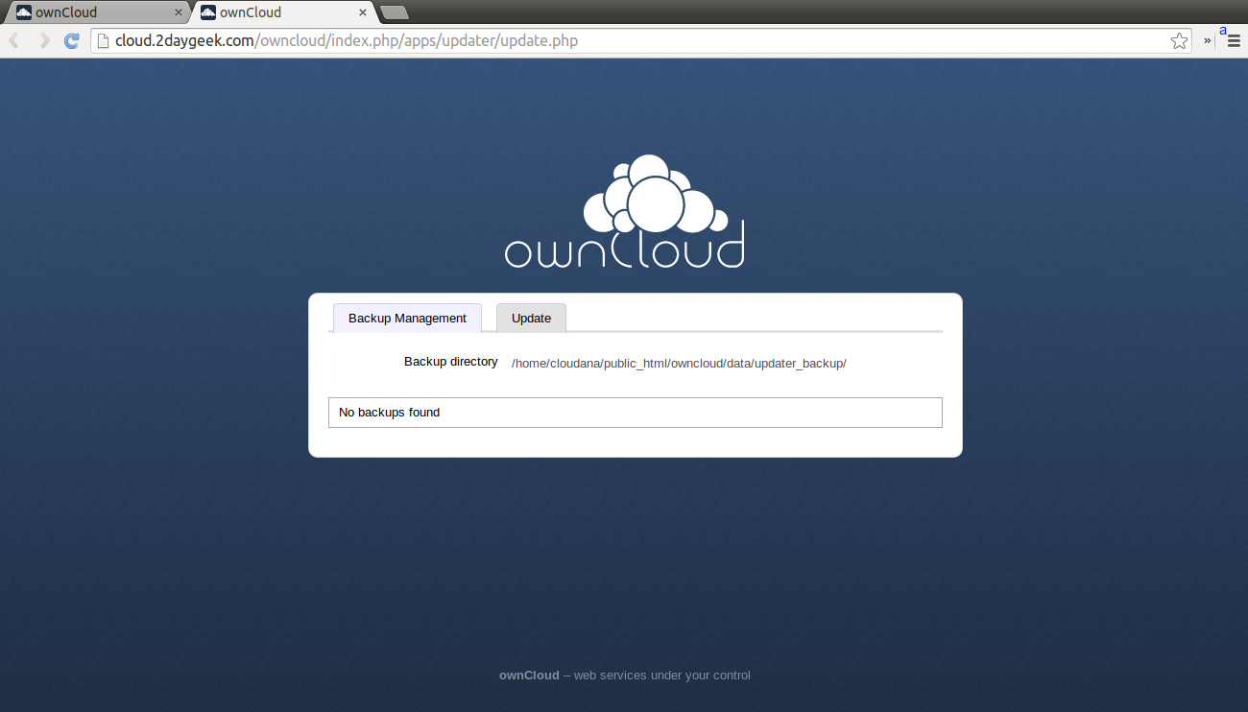
Task: Click the 'No backups found' row
Action: 636,413
